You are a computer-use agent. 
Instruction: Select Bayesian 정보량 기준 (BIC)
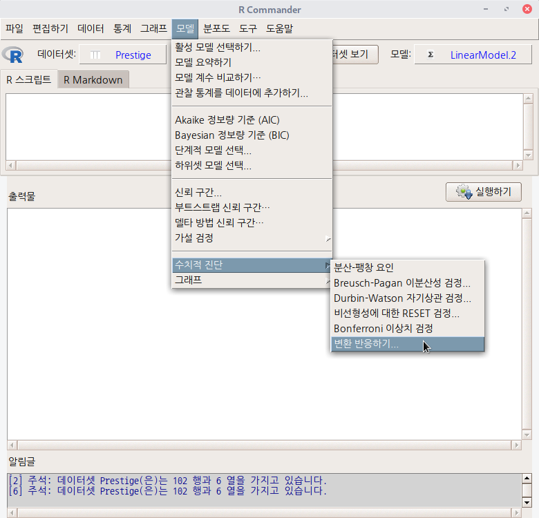tap(252, 135)
